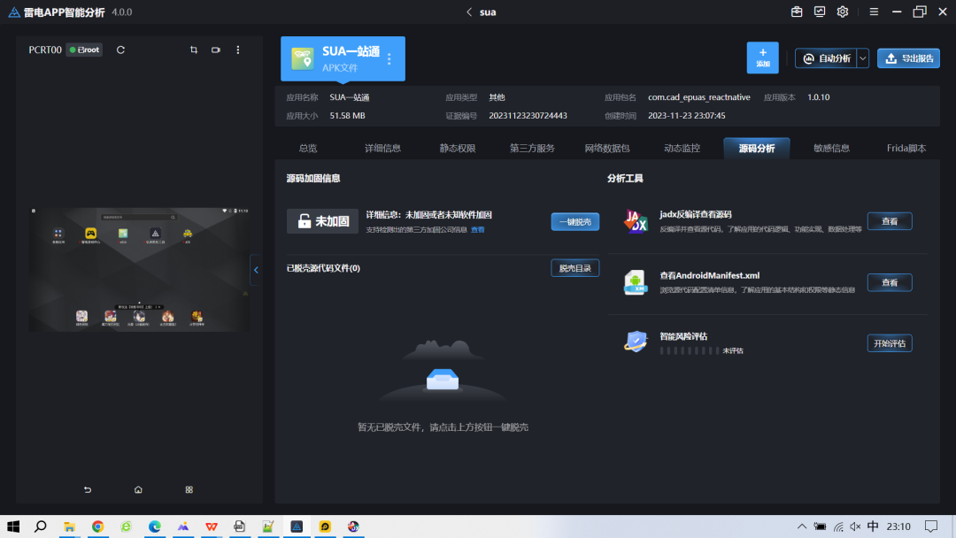Open File Explorer from taskbar

coord(70,526)
